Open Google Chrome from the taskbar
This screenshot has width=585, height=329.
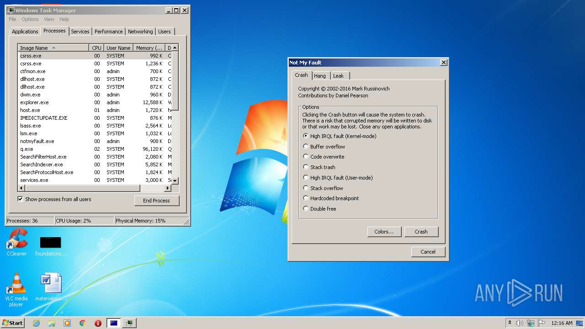pos(83,323)
